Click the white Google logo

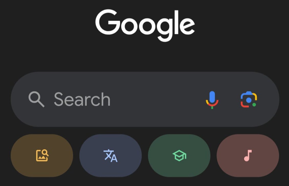click(x=145, y=25)
